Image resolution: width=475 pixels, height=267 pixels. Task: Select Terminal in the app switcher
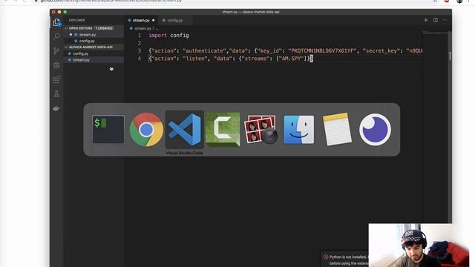tap(108, 129)
